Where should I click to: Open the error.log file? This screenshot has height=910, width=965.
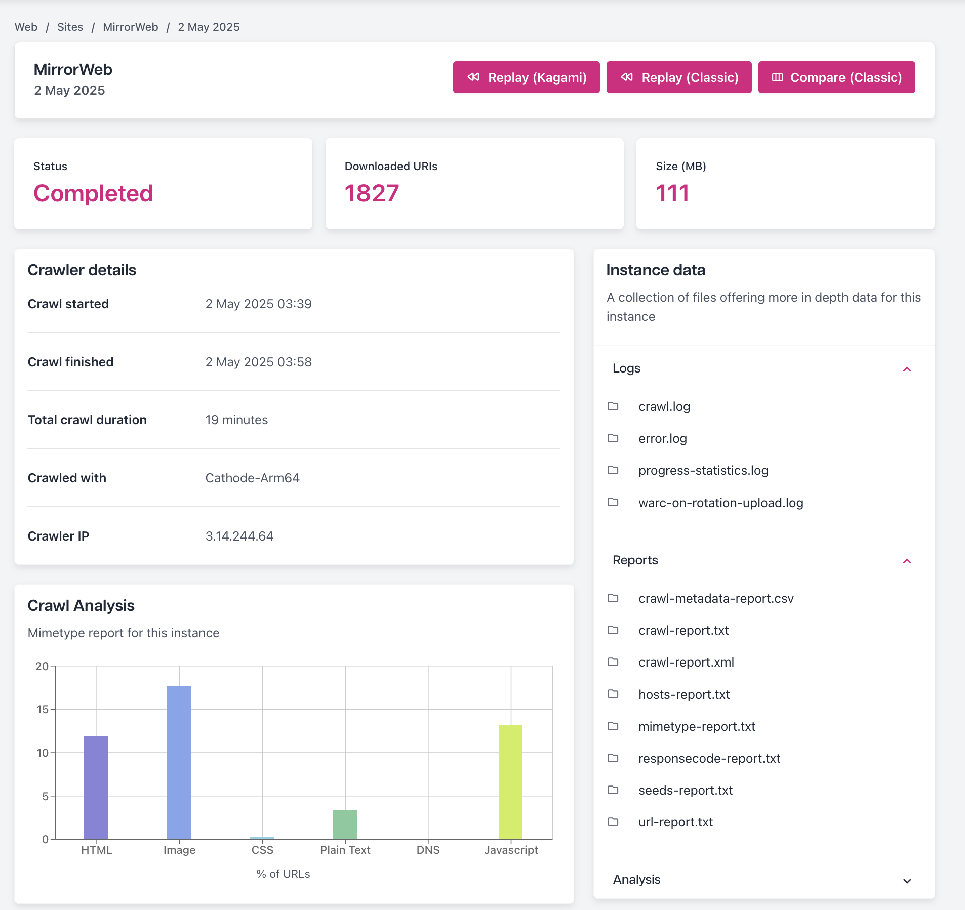662,438
